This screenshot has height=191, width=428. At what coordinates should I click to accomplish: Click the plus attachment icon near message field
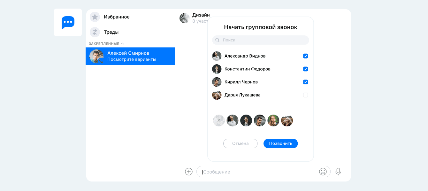tap(189, 172)
